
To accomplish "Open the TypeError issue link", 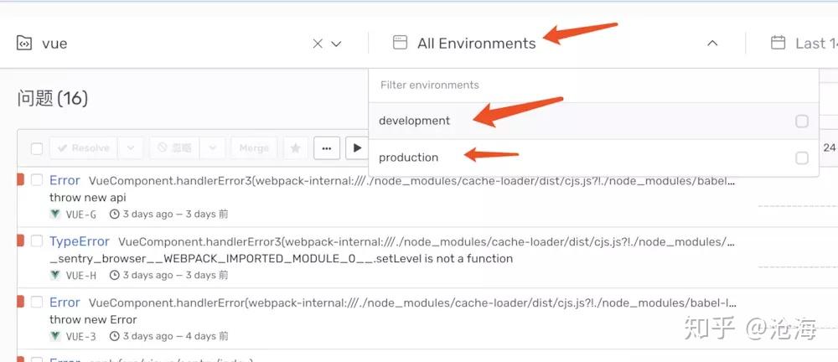I will coord(80,241).
